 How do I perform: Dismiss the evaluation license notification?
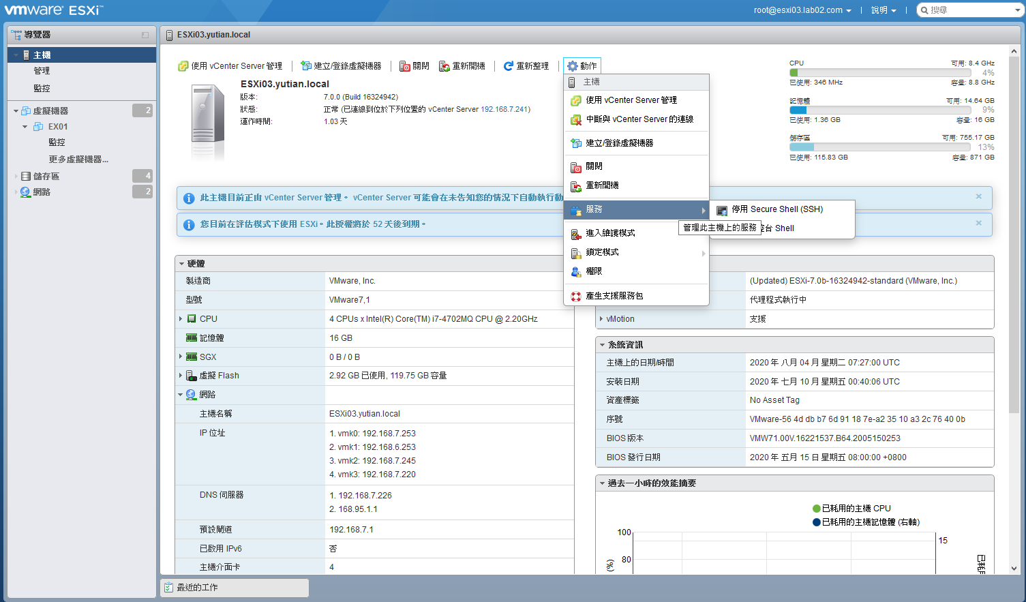click(x=978, y=223)
